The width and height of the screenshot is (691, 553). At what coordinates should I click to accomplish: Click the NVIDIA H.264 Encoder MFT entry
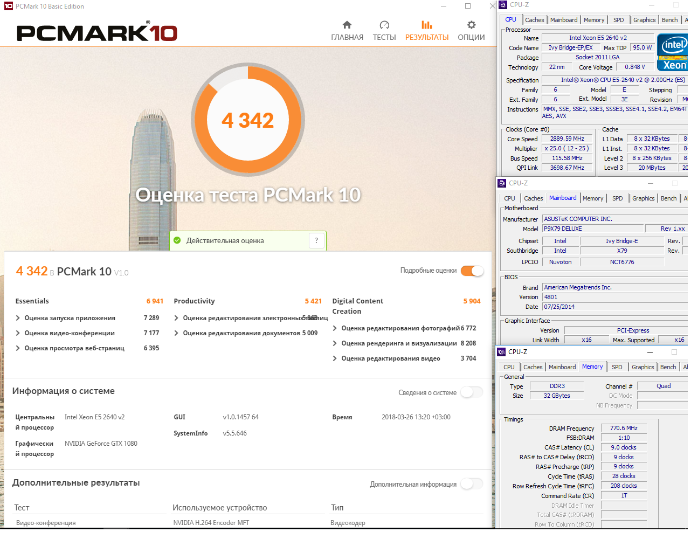pos(211,523)
